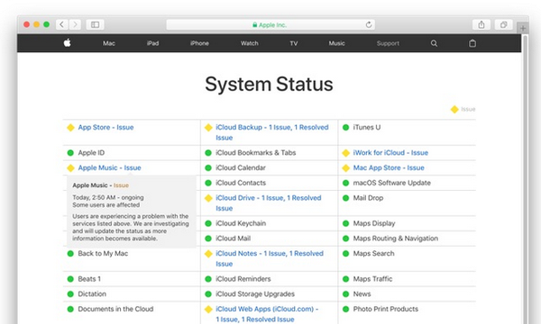Show all tabs overview icon
The height and width of the screenshot is (324, 541).
[504, 24]
